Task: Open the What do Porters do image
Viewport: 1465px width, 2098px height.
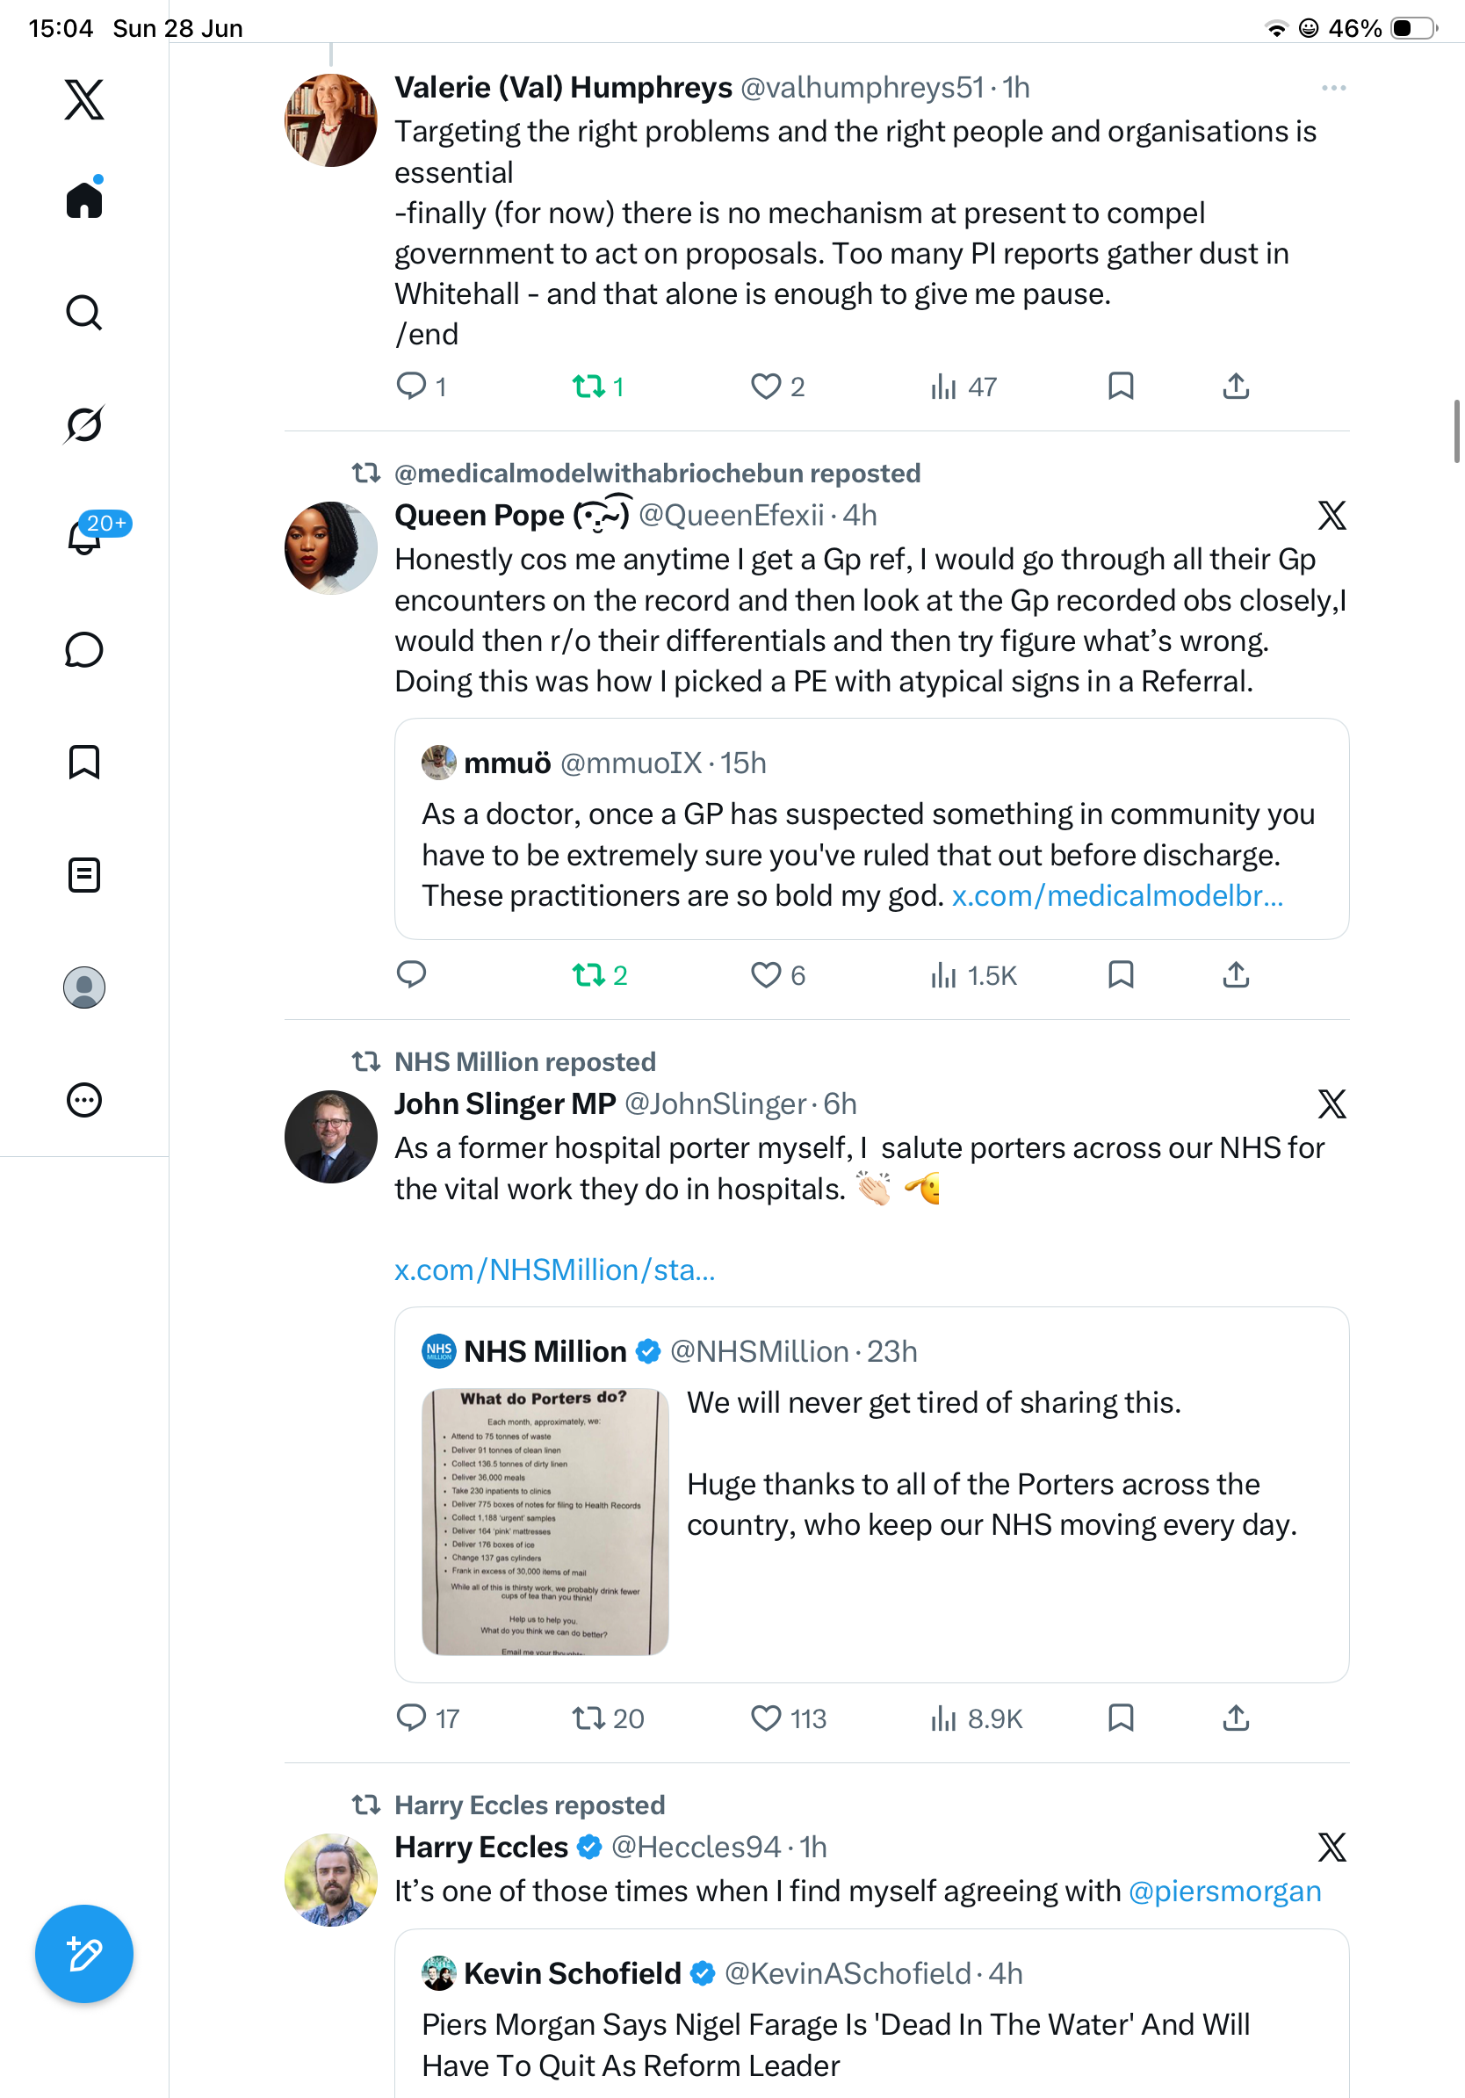Action: [545, 1522]
